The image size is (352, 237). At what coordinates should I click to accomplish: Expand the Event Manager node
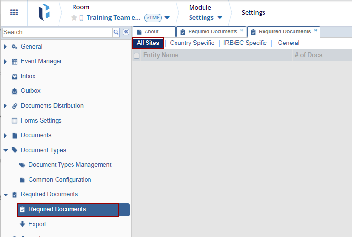pyautogui.click(x=6, y=62)
